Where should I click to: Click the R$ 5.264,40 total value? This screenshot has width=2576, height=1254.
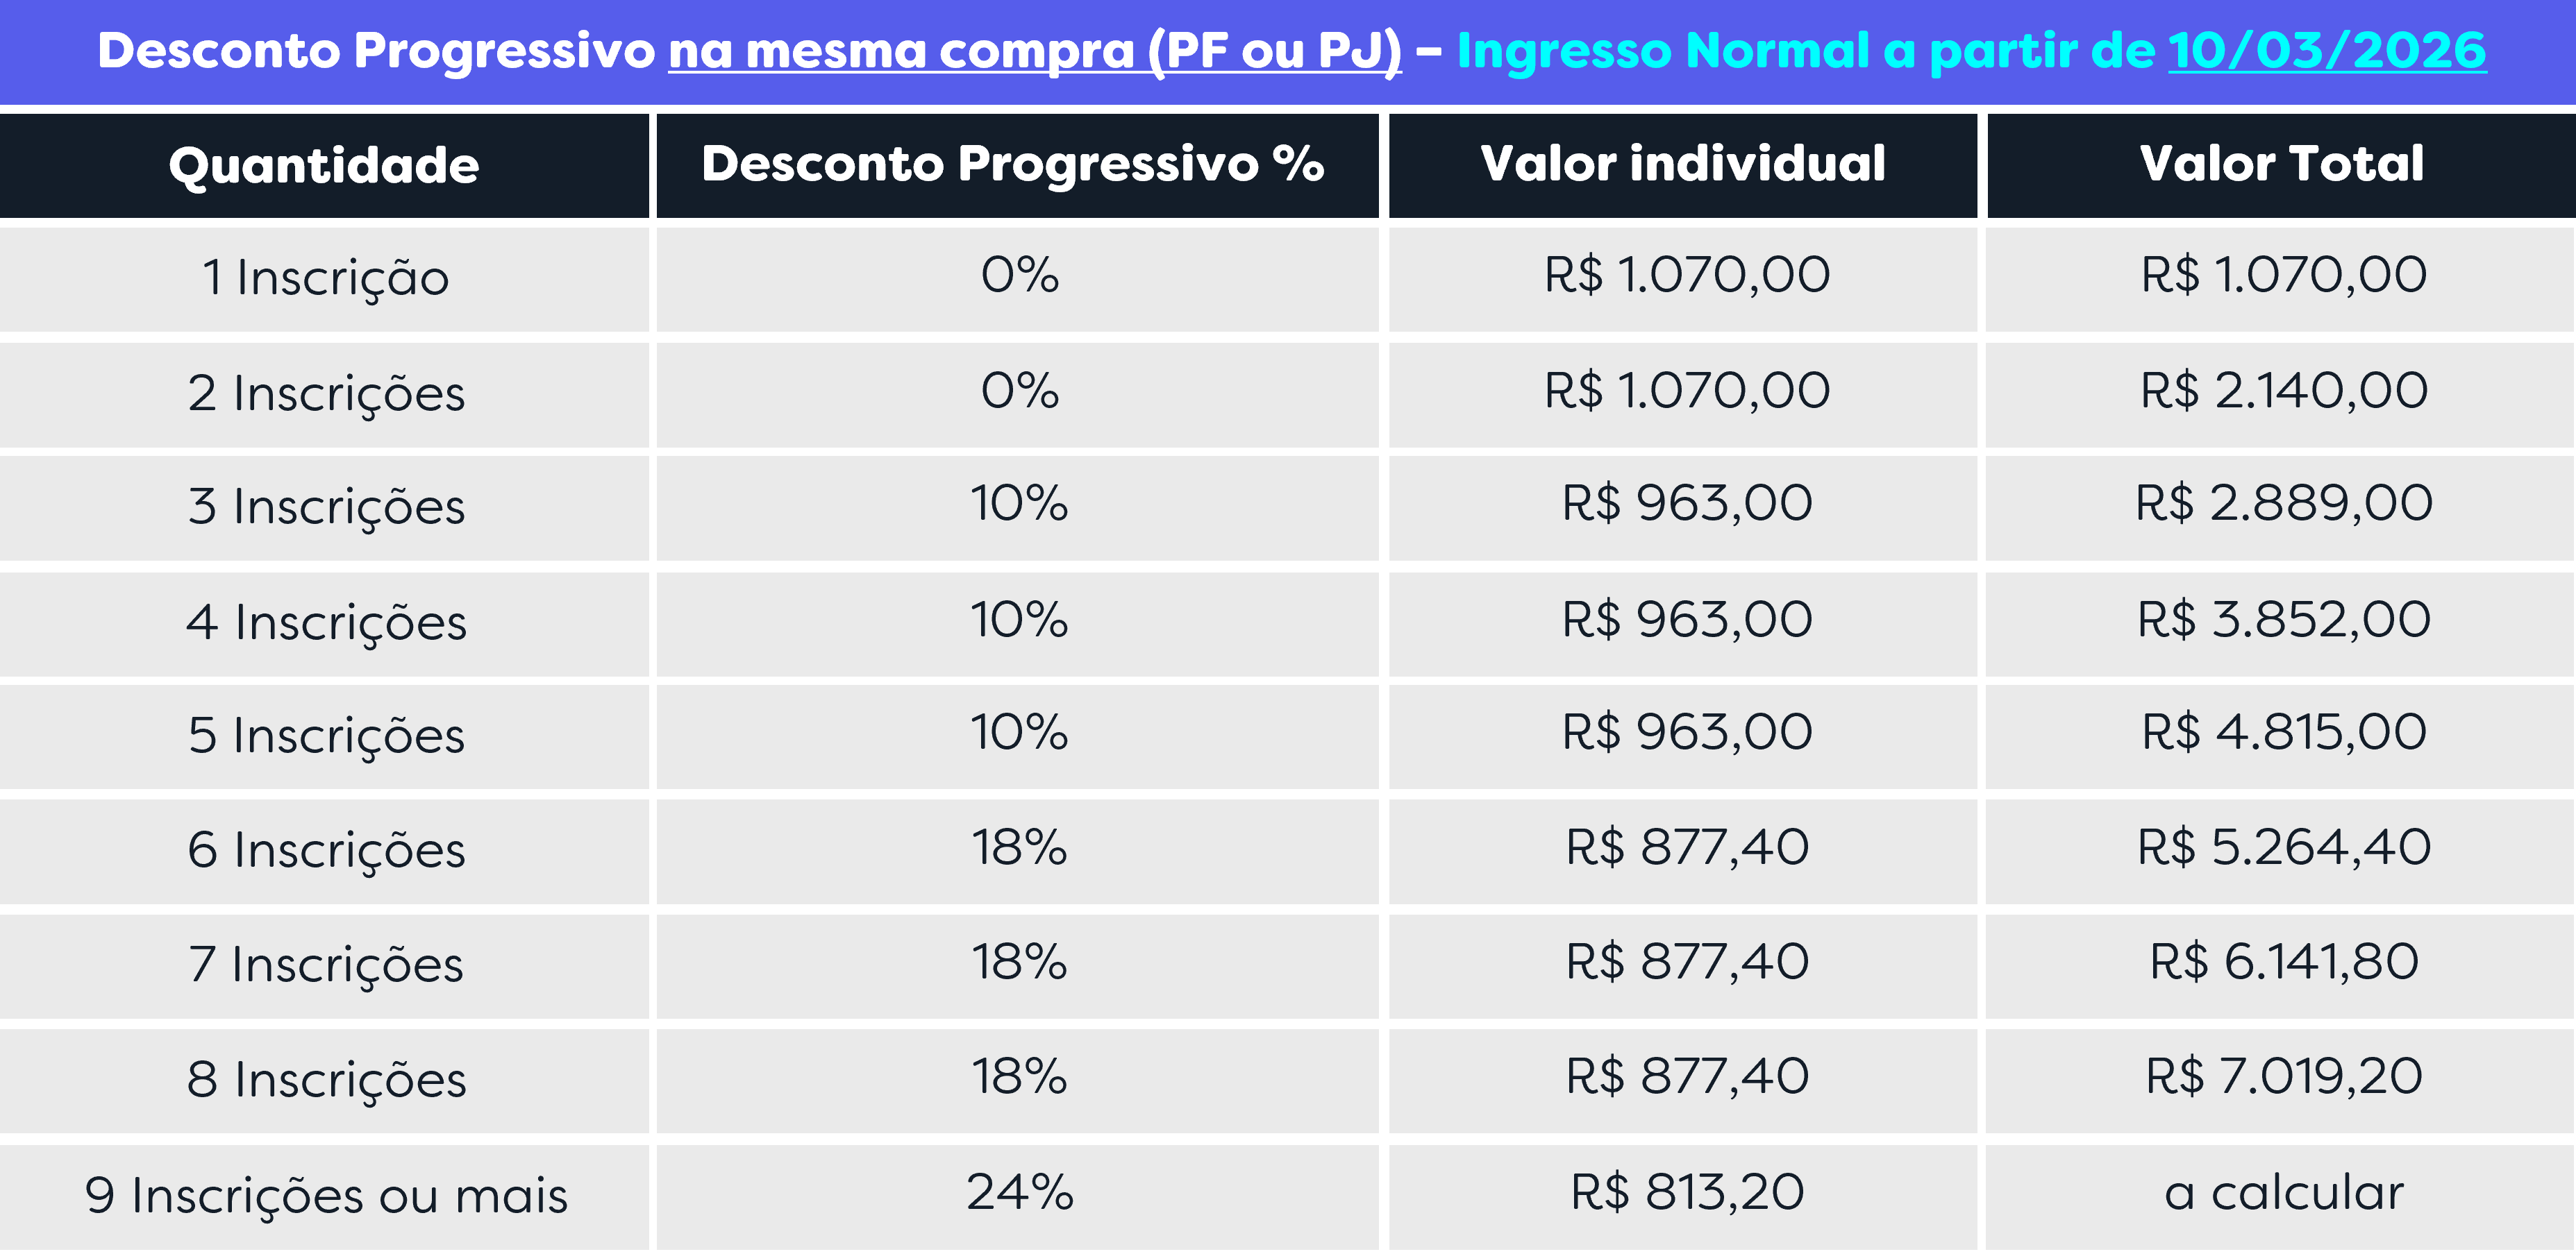pos(2283,847)
